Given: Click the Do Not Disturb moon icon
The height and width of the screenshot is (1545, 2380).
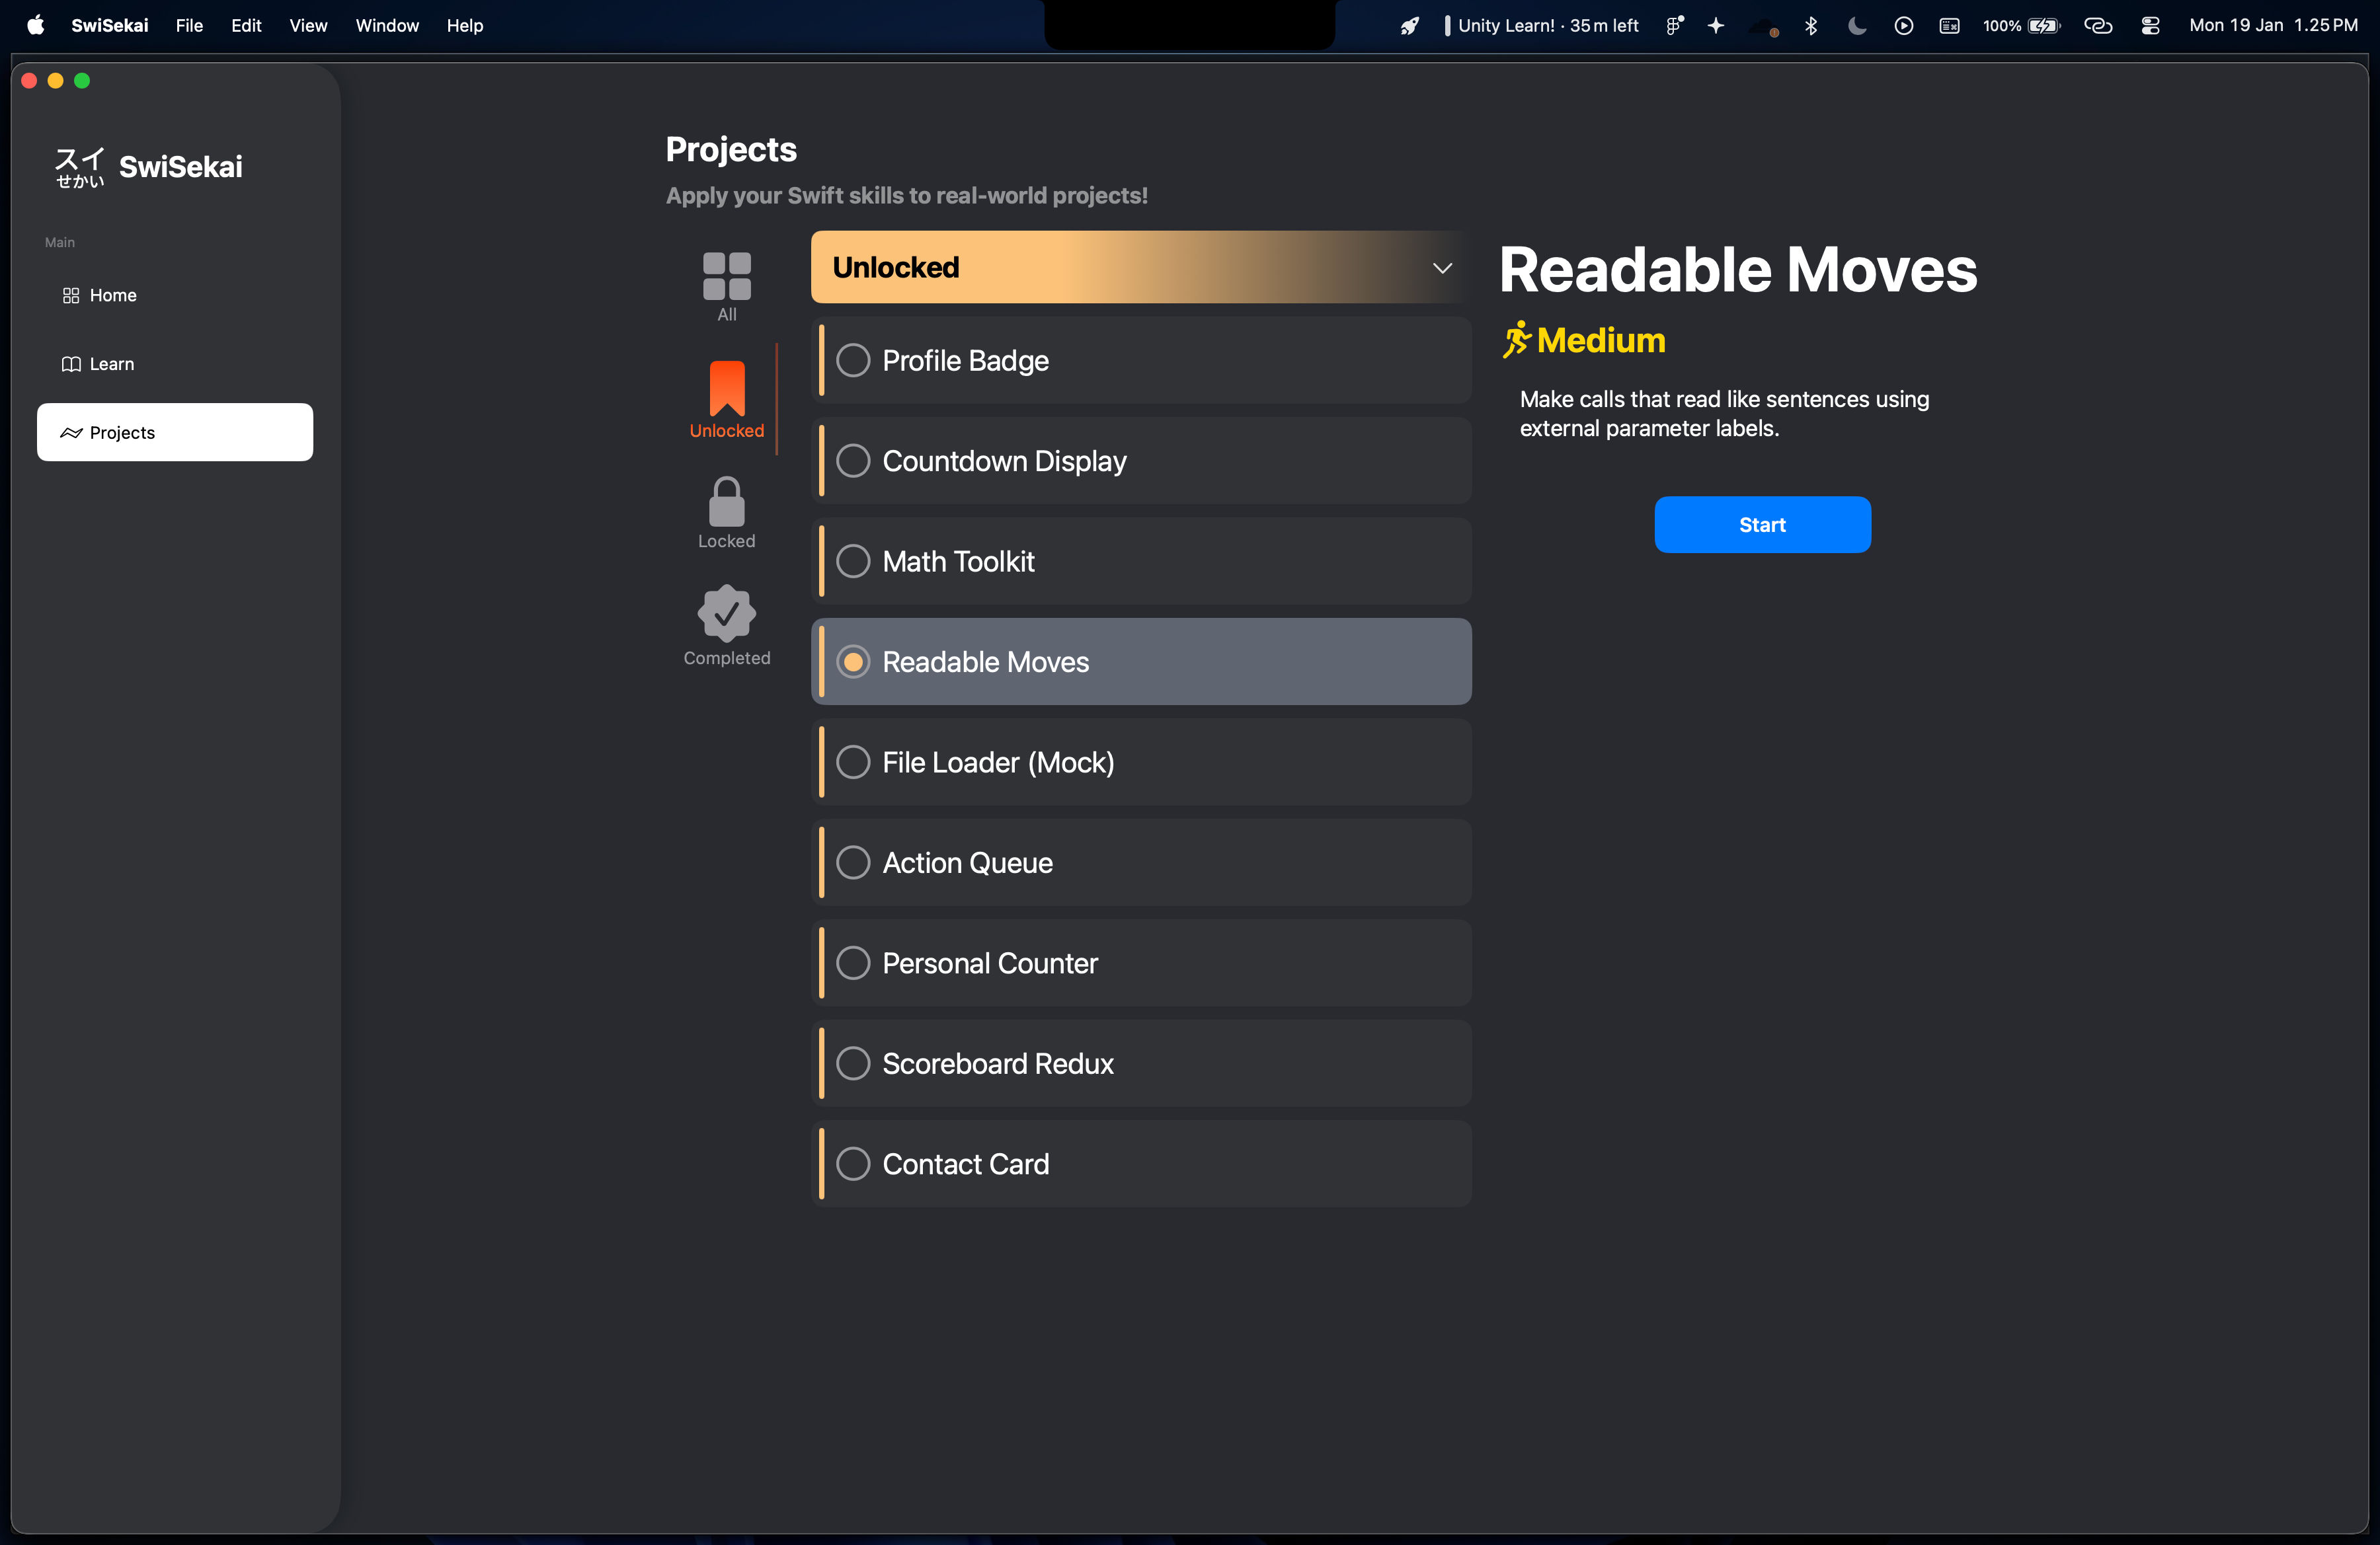Looking at the screenshot, I should pyautogui.click(x=1856, y=26).
